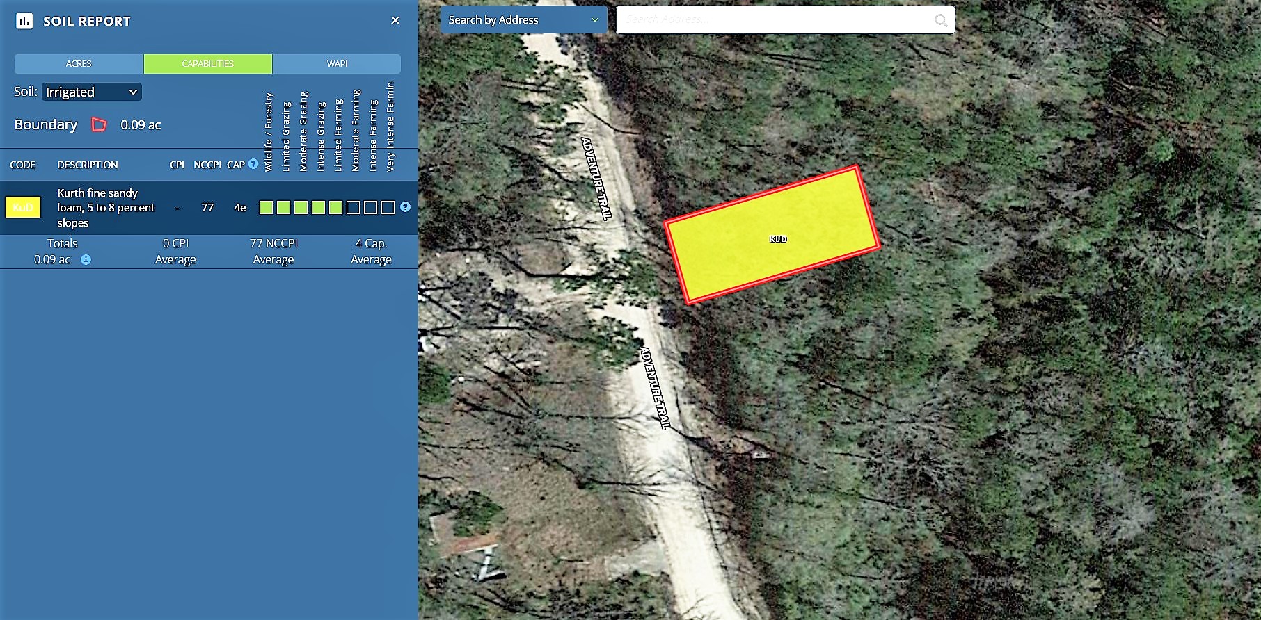
Task: Click the NCCPI column header
Action: pyautogui.click(x=207, y=165)
